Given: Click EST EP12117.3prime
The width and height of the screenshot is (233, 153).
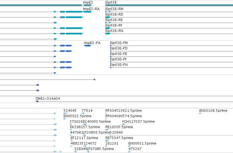Looking at the screenshot, I should [x=84, y=138].
